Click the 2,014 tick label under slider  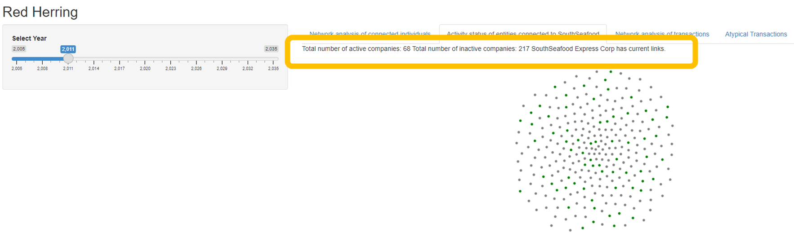pyautogui.click(x=94, y=69)
